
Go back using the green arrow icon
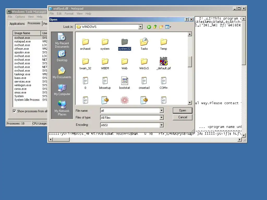click(149, 27)
